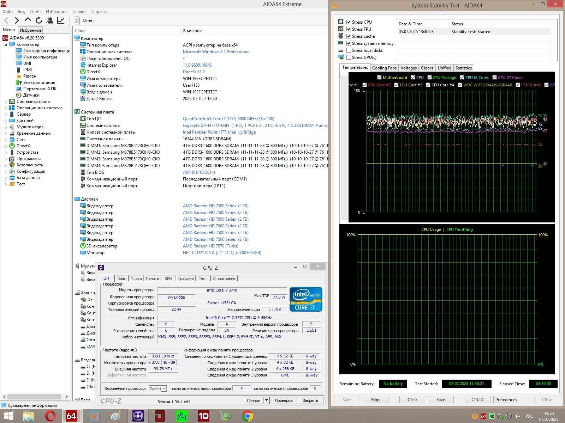This screenshot has width=565, height=423.
Task: Open the Память tab in CPU-Z
Action: pos(152,278)
